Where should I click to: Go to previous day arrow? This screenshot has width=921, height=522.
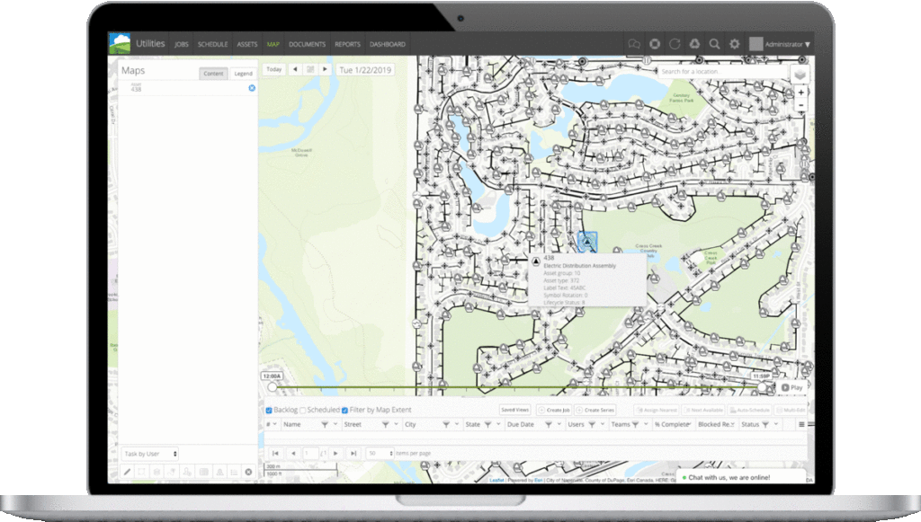point(295,69)
